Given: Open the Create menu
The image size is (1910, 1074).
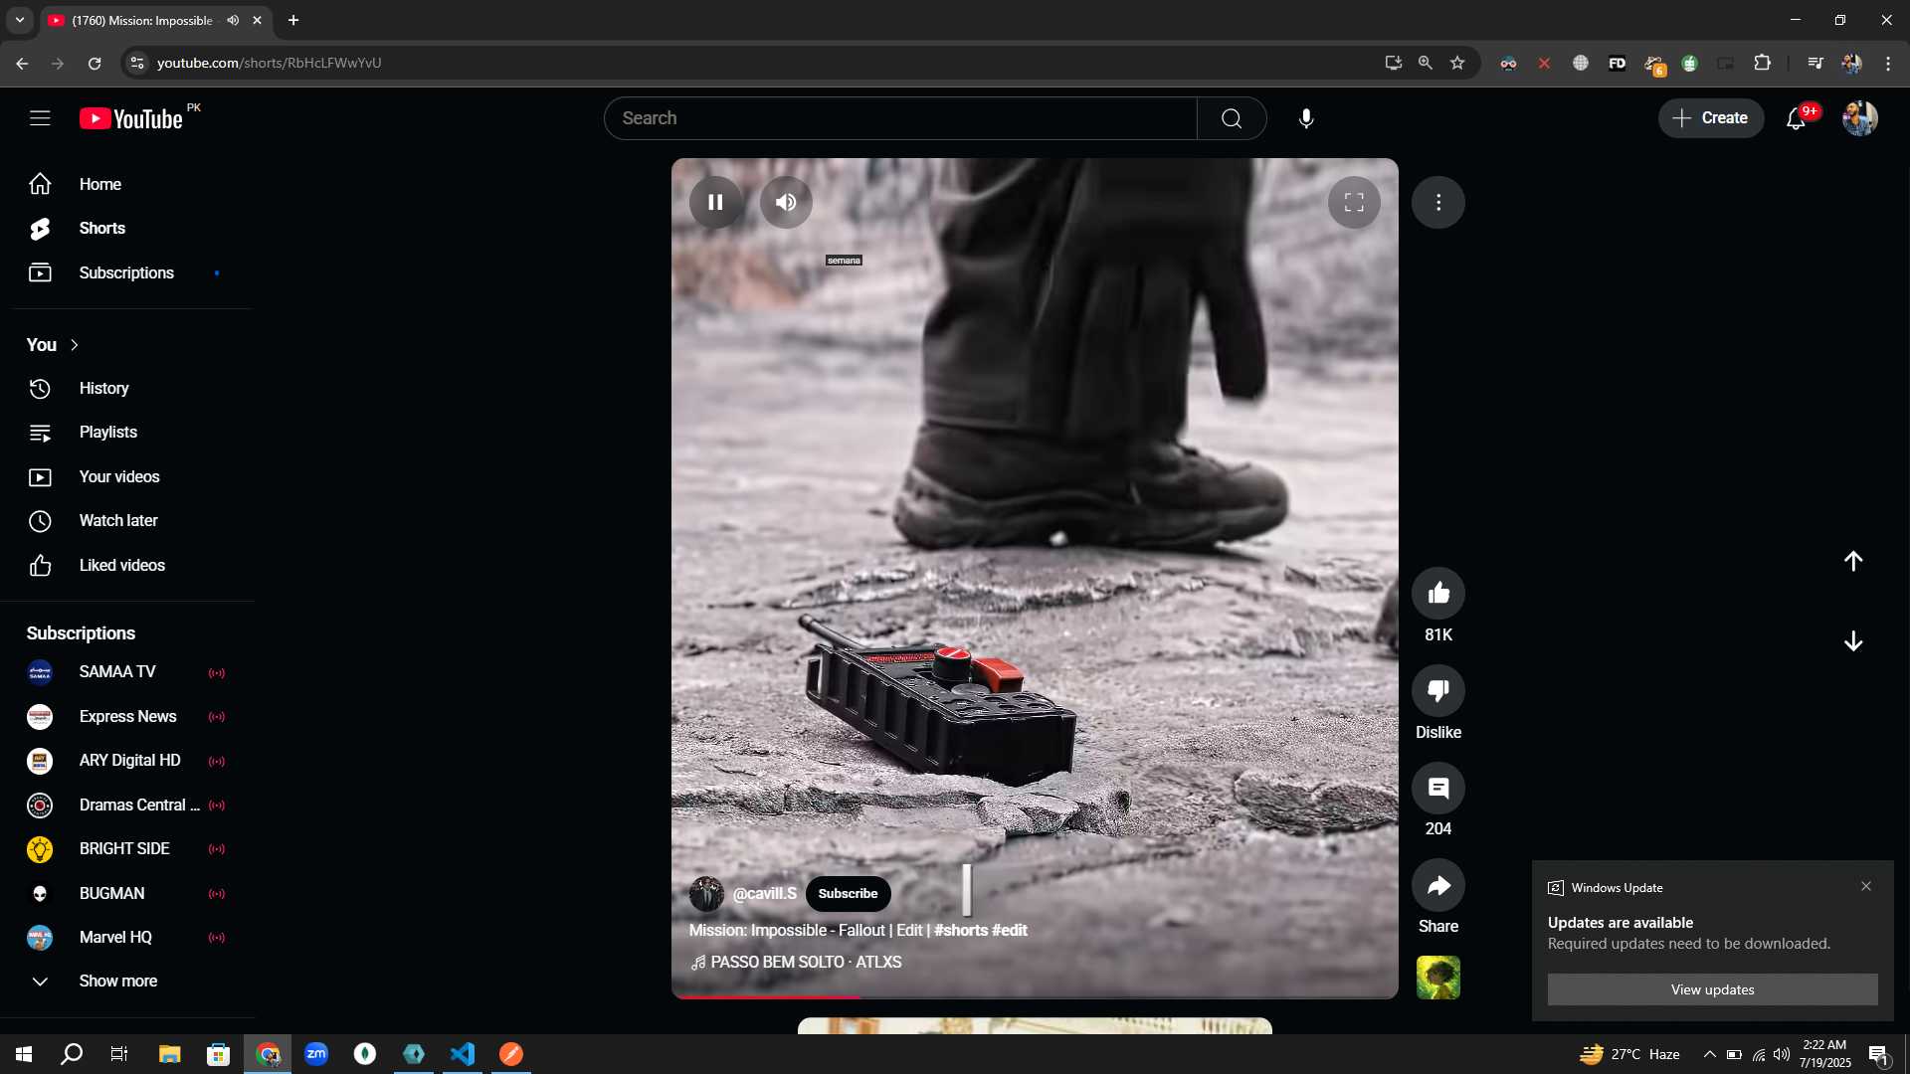Looking at the screenshot, I should [x=1710, y=118].
